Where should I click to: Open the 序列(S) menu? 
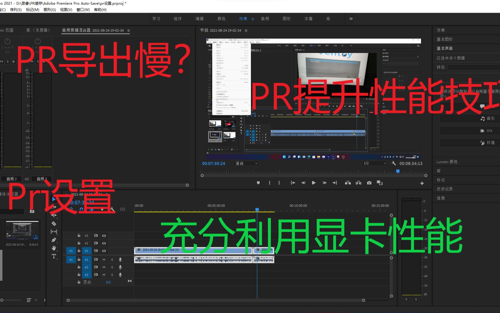(x=16, y=10)
